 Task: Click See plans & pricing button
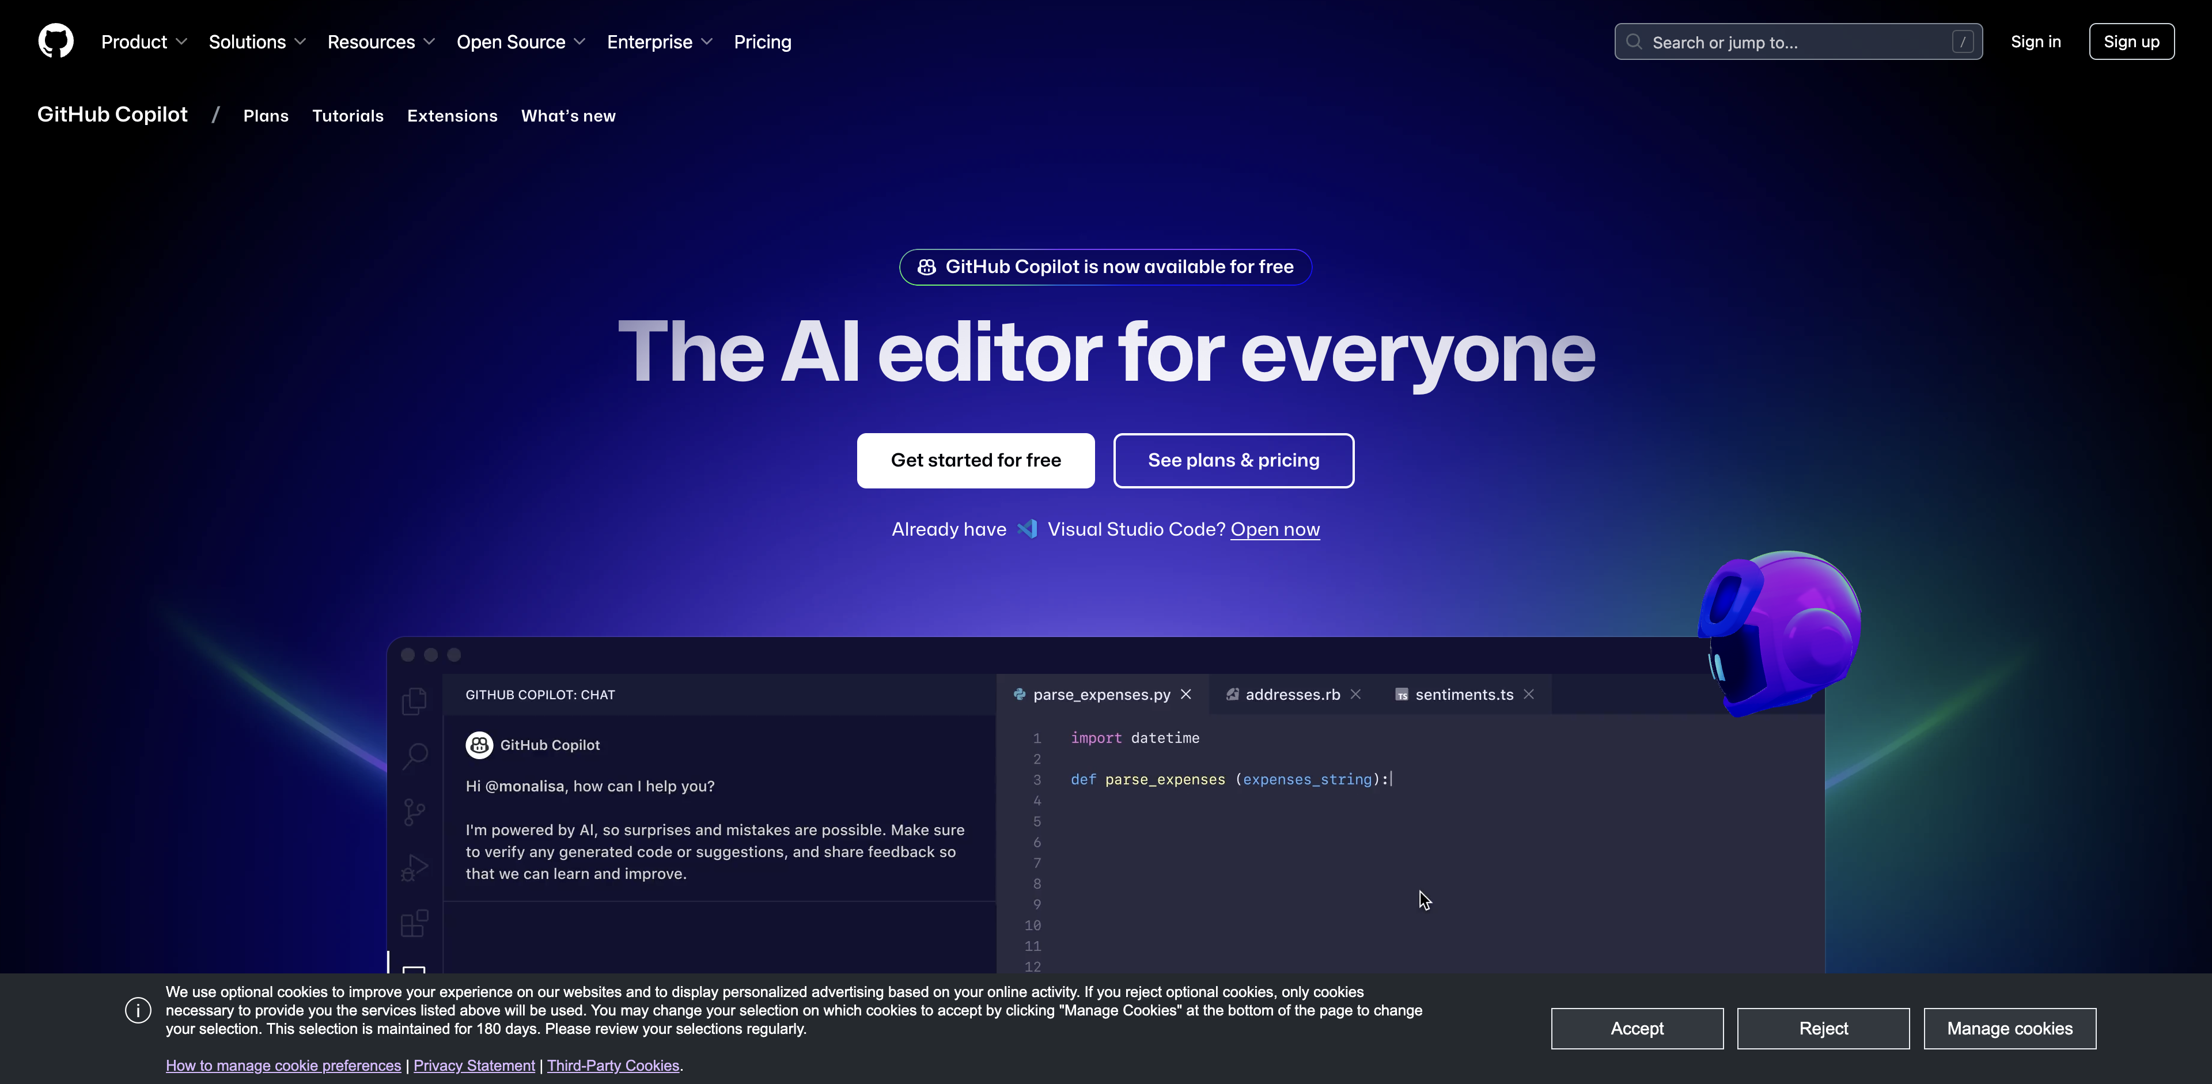pyautogui.click(x=1234, y=461)
